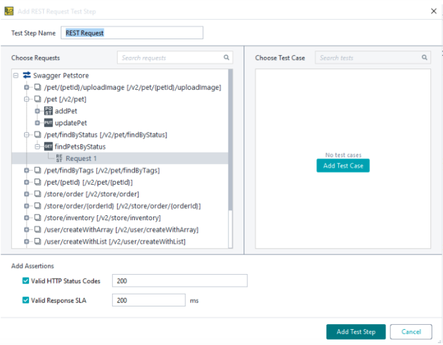
Task: Click the resource icon beside /store/inventory
Action: coord(37,218)
